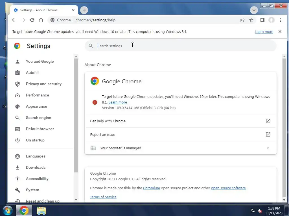Open Learn more link in the infobar
The image size is (289, 216).
(264, 31)
